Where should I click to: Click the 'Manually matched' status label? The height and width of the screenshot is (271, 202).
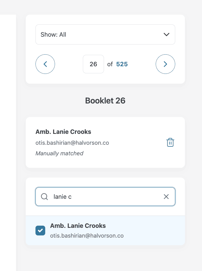coord(59,153)
